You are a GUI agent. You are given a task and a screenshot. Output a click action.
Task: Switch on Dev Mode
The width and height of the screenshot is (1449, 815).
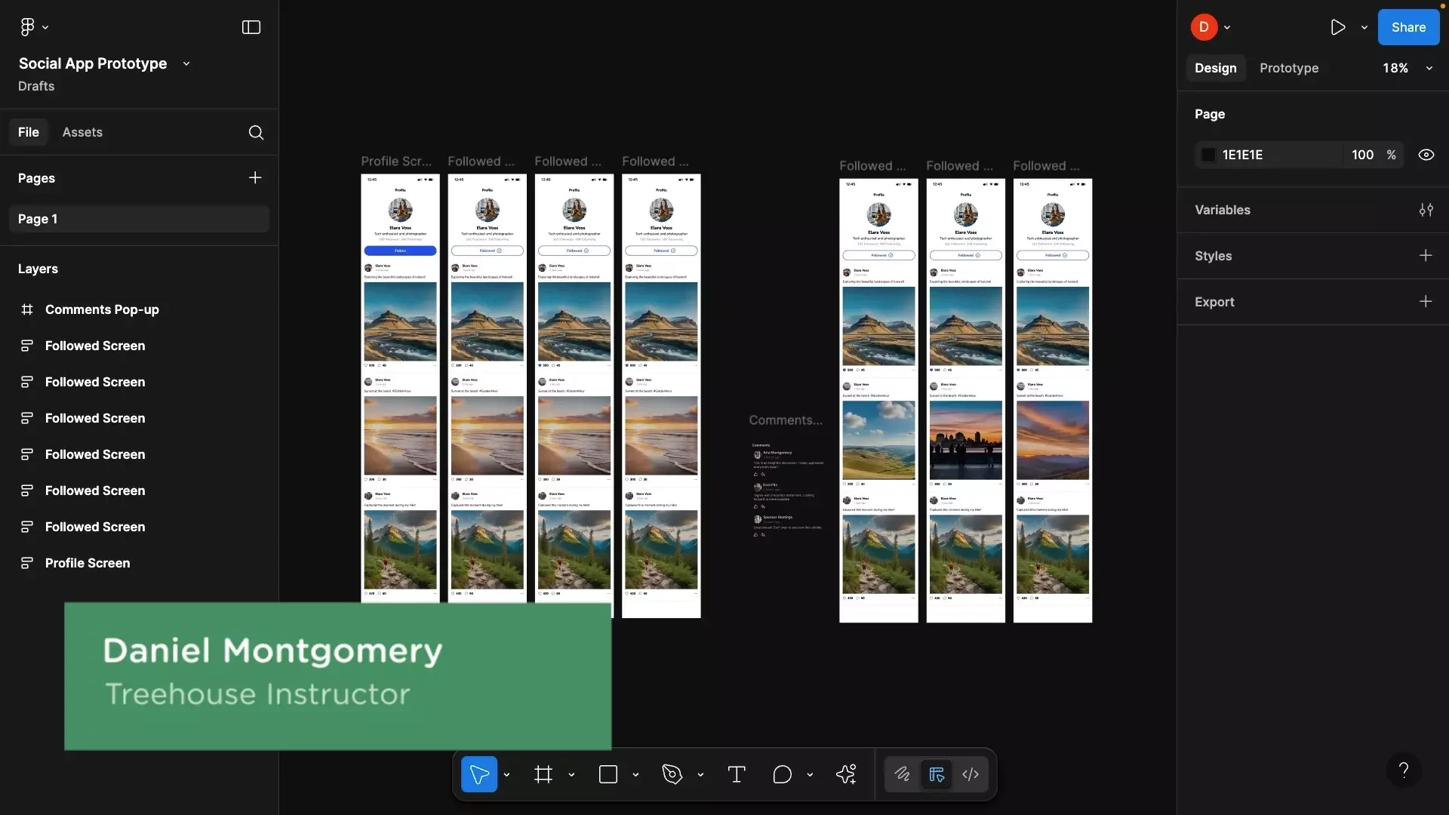(x=937, y=774)
